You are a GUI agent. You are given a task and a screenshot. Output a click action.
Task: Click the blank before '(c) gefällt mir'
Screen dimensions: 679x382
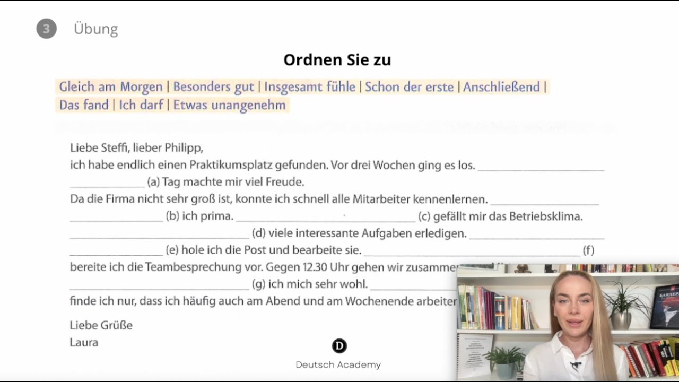point(326,216)
